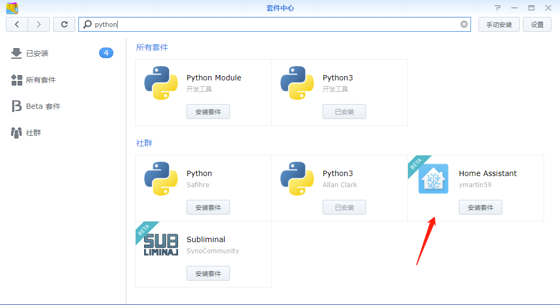Minimize the Package Center window
The image size is (560, 305).
point(514,8)
